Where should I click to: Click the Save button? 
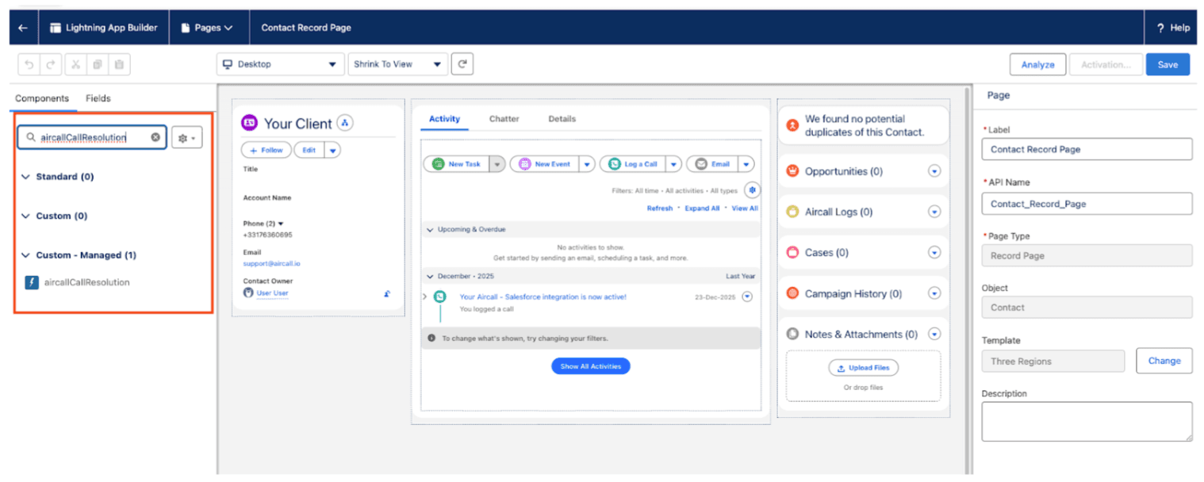coord(1167,65)
